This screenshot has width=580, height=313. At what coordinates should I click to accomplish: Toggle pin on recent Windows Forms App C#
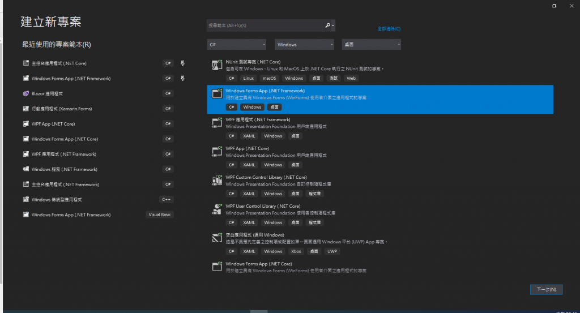[x=182, y=78]
